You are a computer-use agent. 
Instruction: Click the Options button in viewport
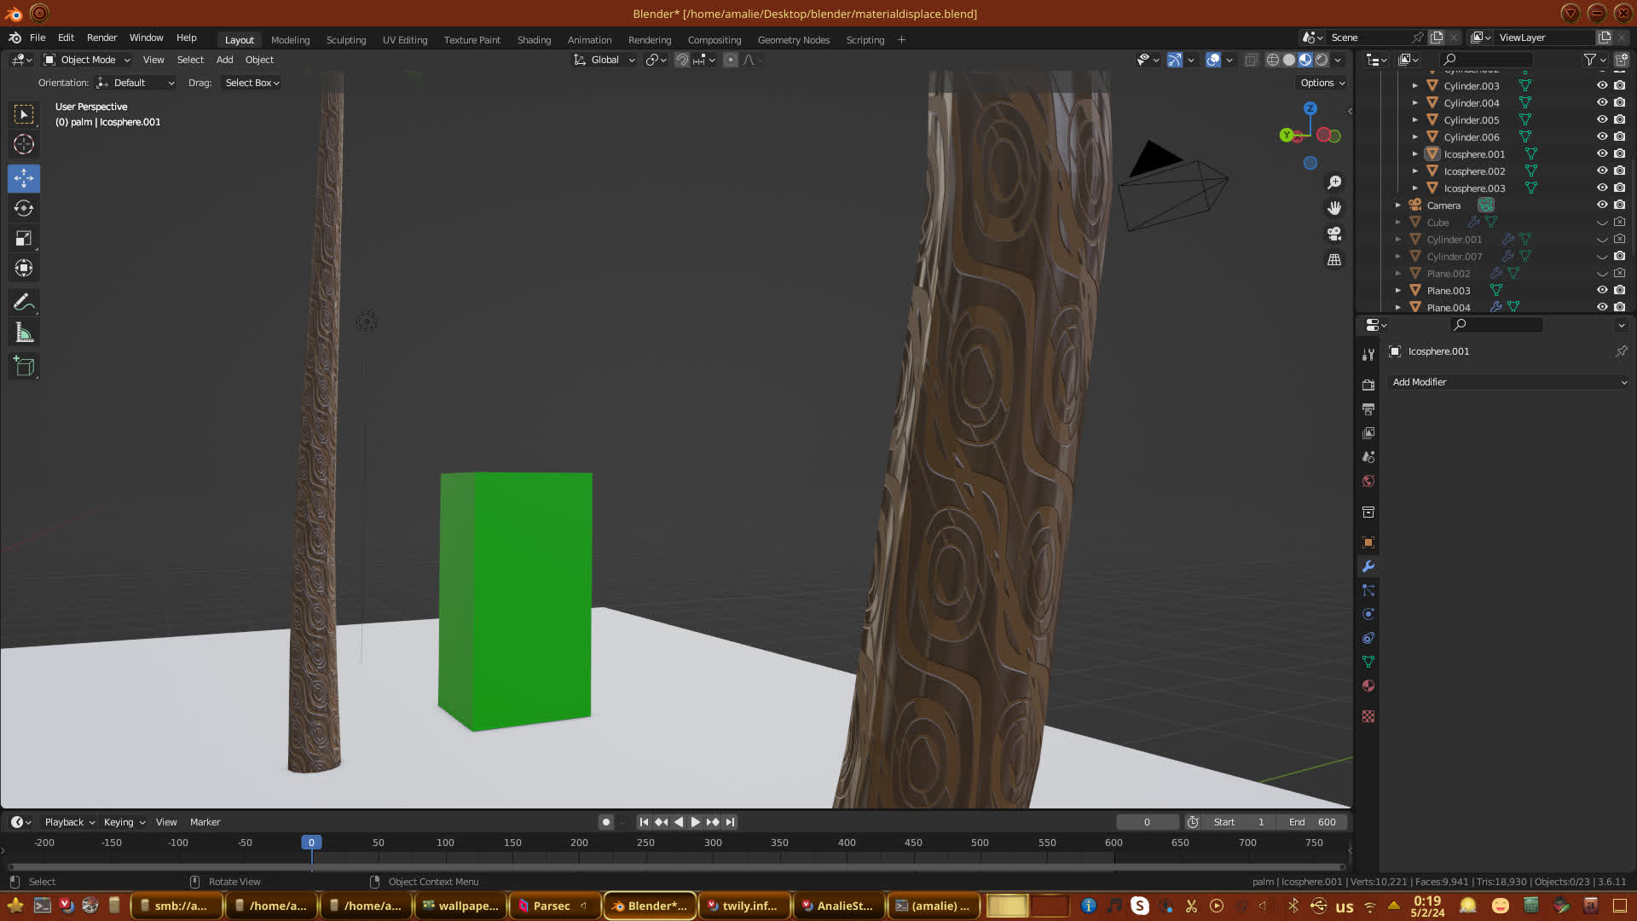(1322, 83)
